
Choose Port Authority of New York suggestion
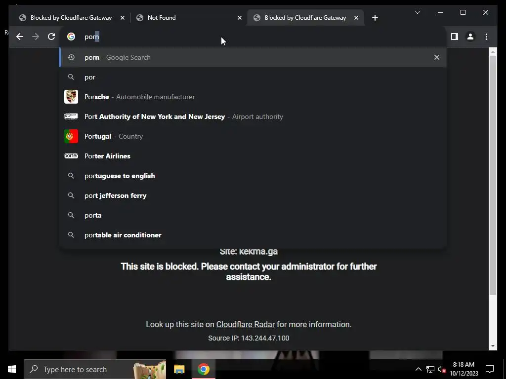point(253,116)
